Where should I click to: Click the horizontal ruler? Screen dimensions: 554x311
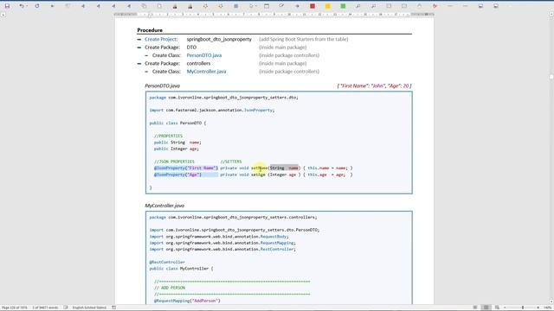[274, 15]
